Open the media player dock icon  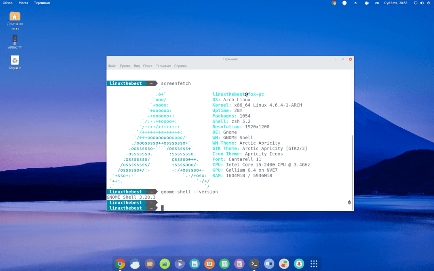[180, 264]
